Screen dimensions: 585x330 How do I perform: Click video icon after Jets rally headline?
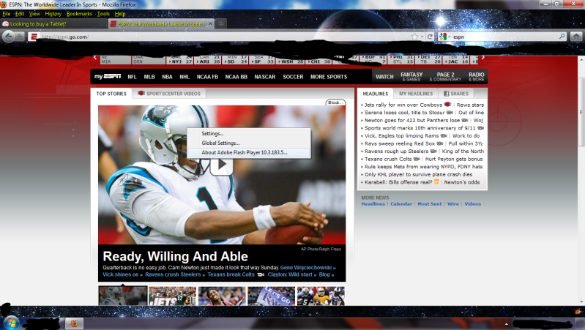click(447, 105)
